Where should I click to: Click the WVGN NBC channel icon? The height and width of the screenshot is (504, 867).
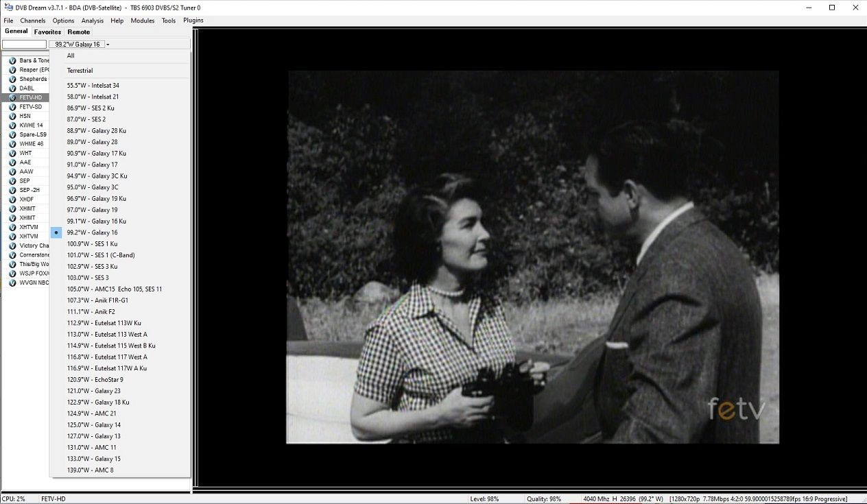tap(12, 283)
